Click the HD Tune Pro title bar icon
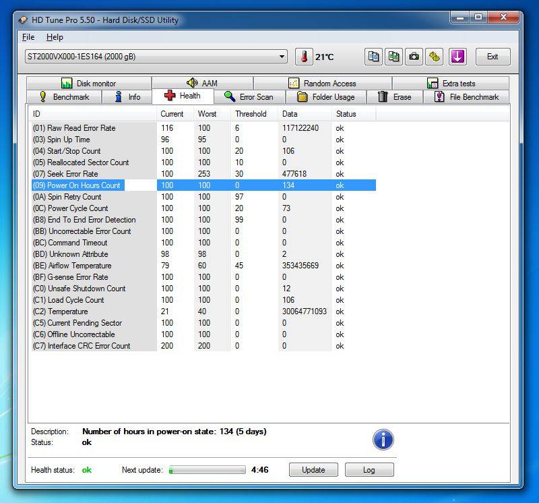Screen dimensions: 539x503 (23, 20)
